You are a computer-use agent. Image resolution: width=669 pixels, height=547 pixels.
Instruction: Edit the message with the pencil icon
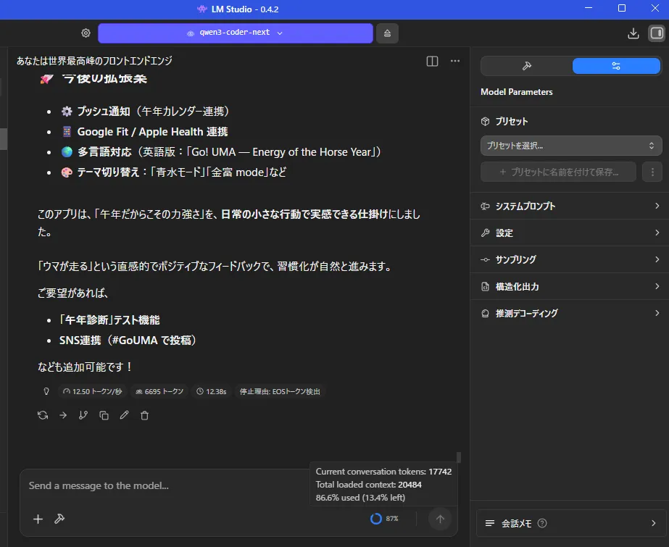pos(124,415)
